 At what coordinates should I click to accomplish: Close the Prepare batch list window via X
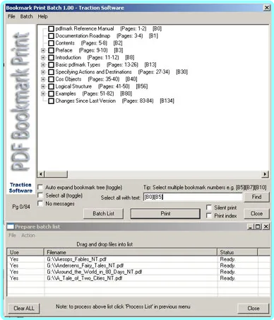[266, 227]
